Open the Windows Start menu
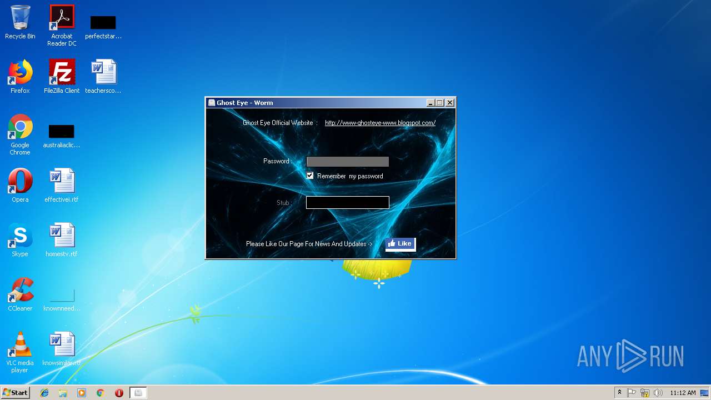Viewport: 711px width, 400px height. tap(15, 393)
